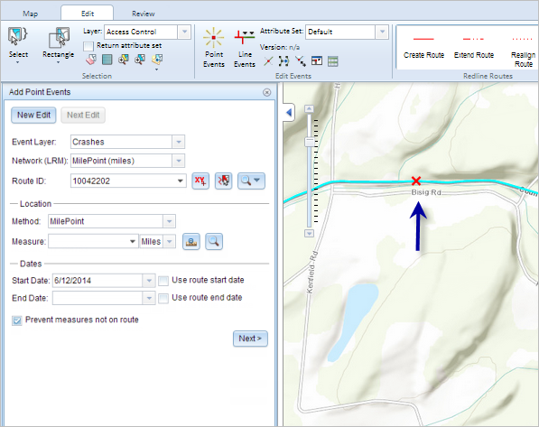Viewport: 539px width, 427px height.
Task: Click the Next button
Action: pyautogui.click(x=250, y=339)
